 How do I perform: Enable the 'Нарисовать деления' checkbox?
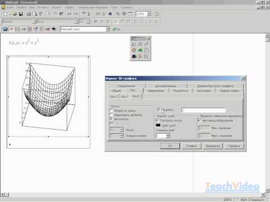pos(111,115)
